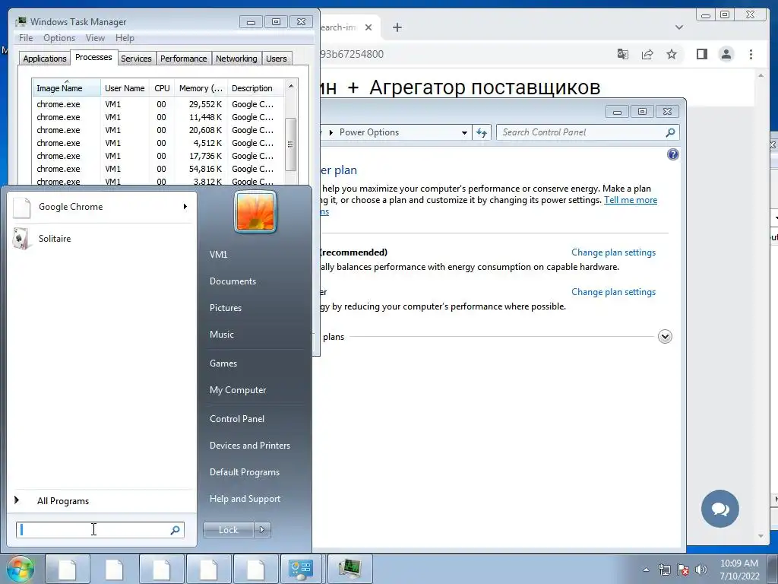Viewport: 778px width, 584px height.
Task: Select chrome.exe process using 29,552 K
Action: click(158, 104)
